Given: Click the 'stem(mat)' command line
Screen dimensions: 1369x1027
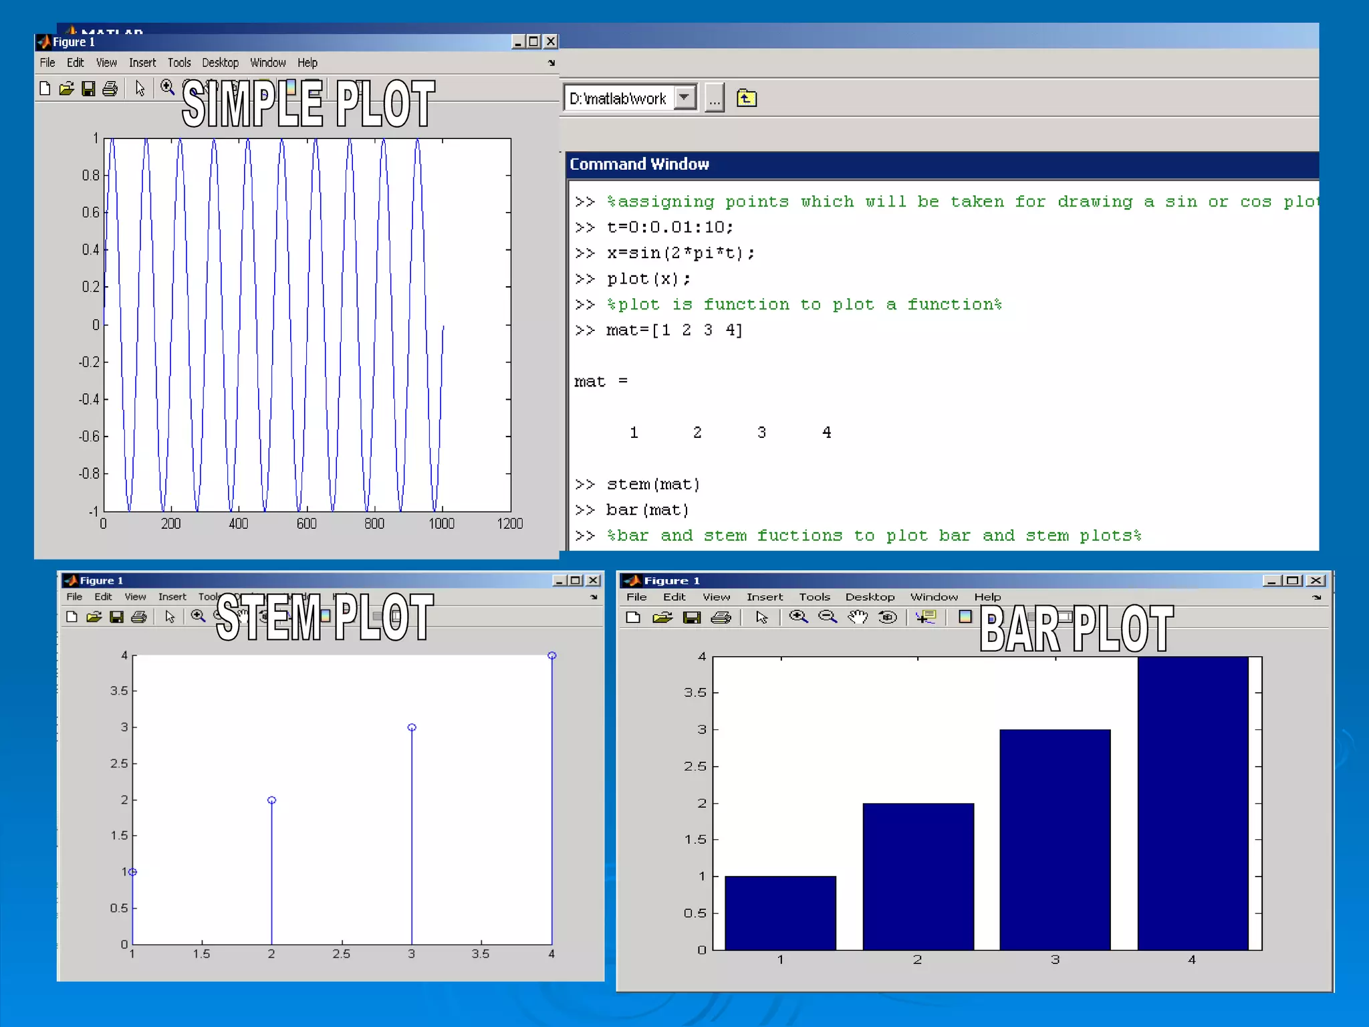Looking at the screenshot, I should click(653, 484).
